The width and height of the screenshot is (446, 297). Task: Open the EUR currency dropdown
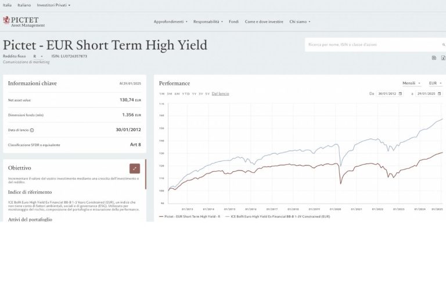436,84
